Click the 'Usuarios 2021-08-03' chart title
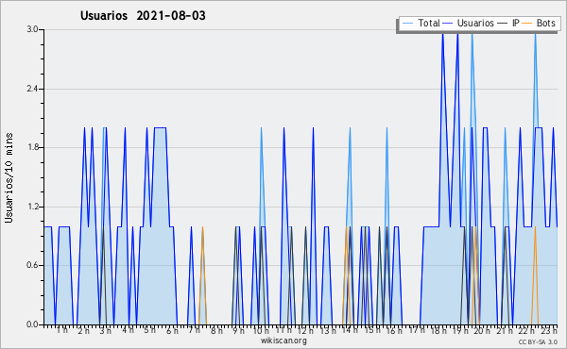The height and width of the screenshot is (349, 567). coord(143,15)
